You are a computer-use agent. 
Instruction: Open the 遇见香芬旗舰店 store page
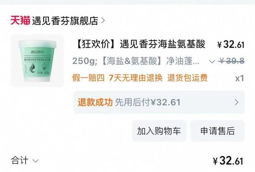pyautogui.click(x=65, y=21)
